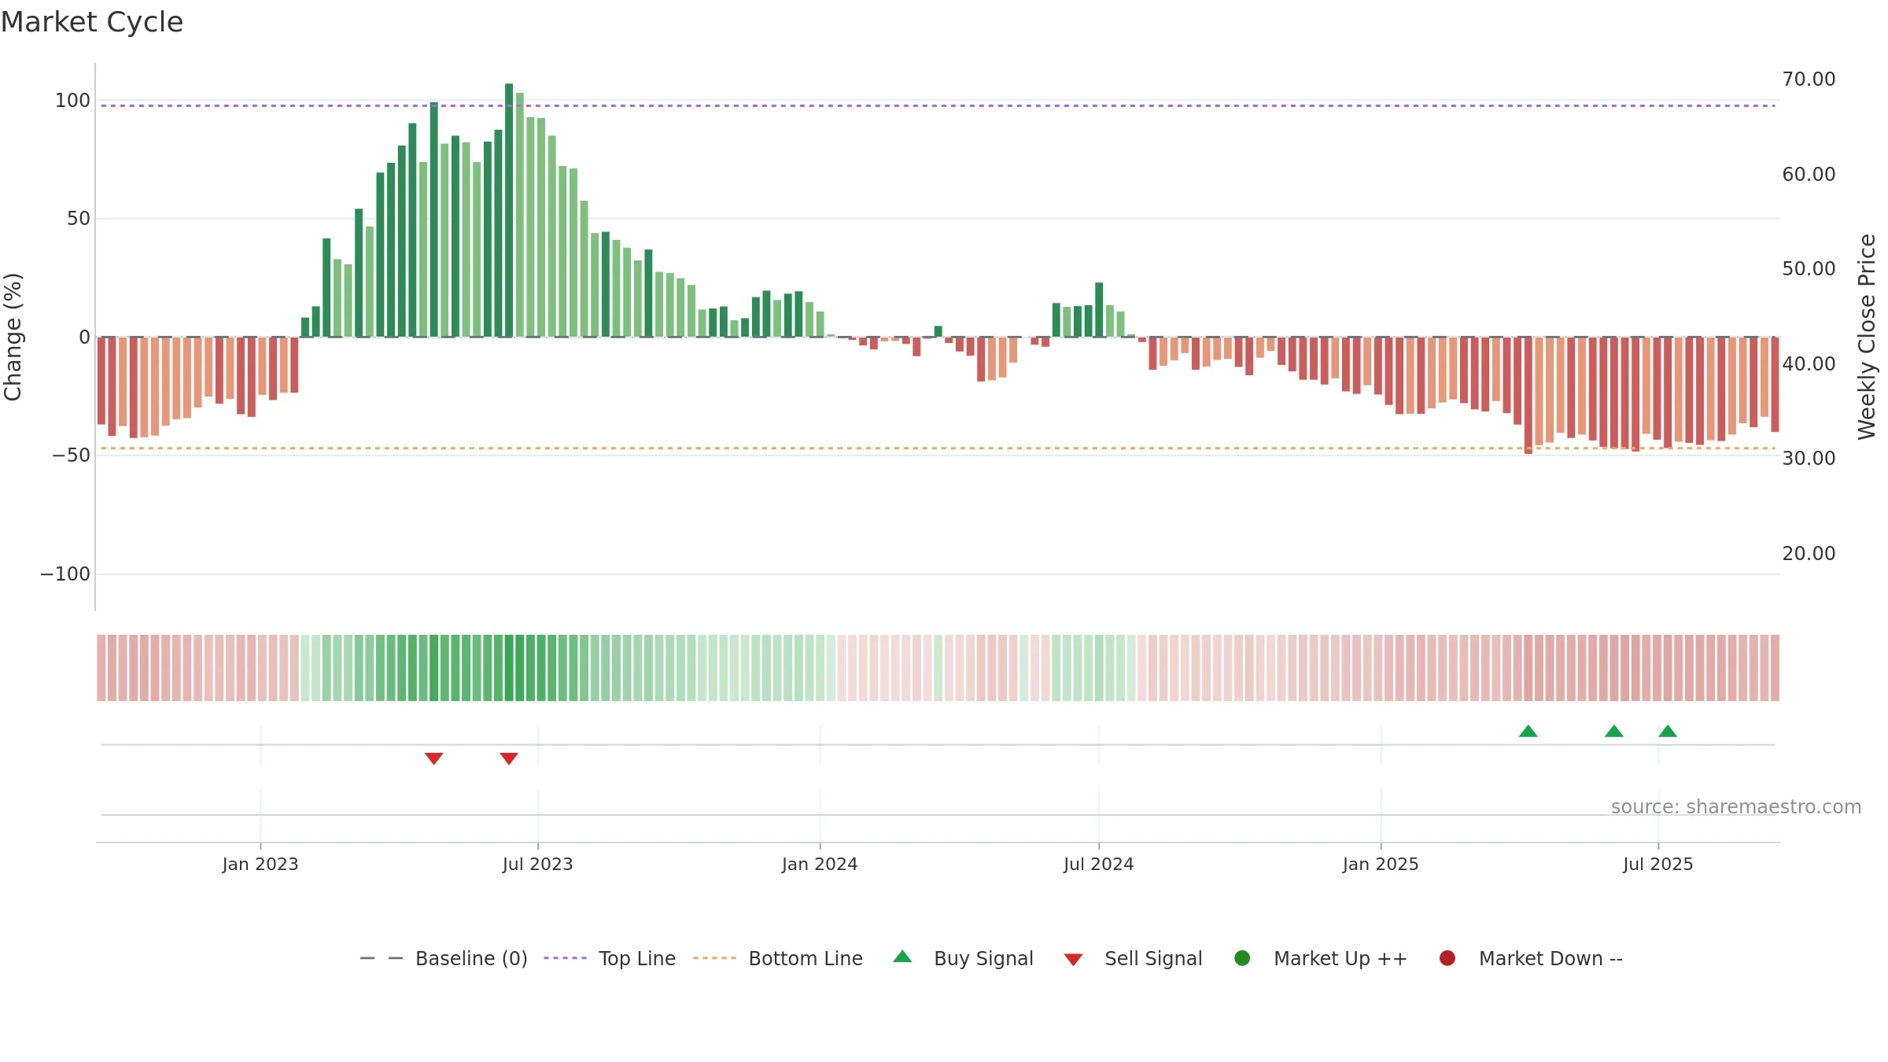The width and height of the screenshot is (1888, 1062).
Task: Click the 50.00 tick on the right axis
Action: [1809, 269]
